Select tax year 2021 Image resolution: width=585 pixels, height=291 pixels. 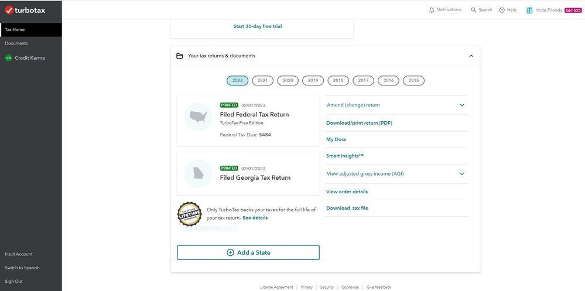263,81
